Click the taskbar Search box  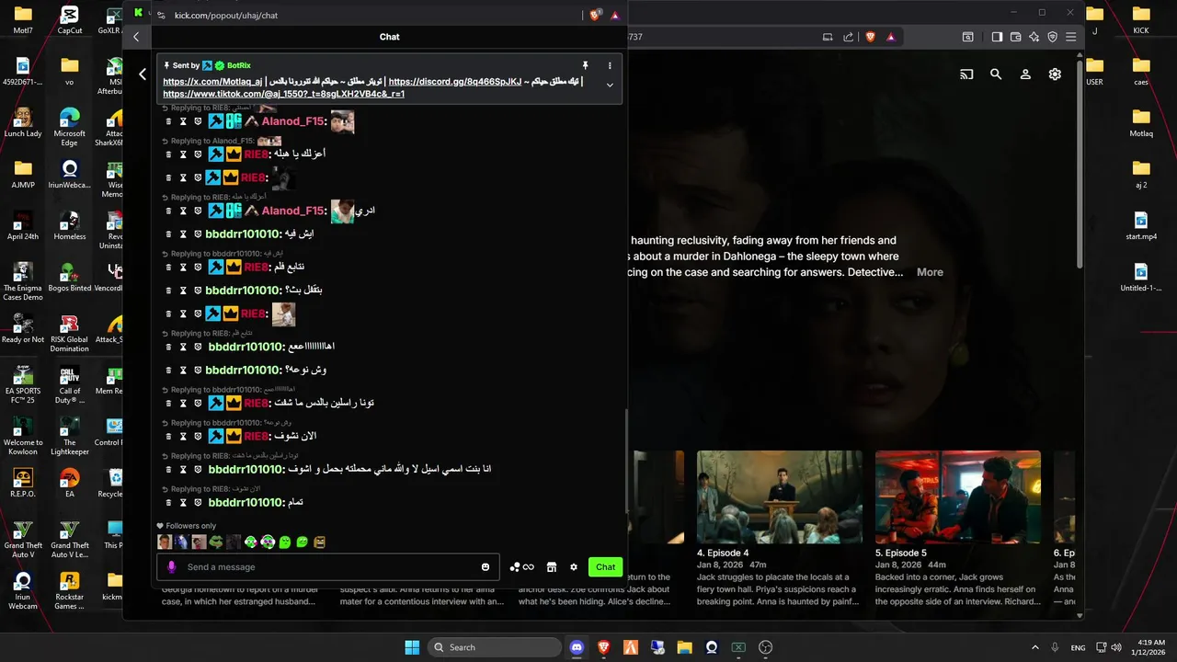[x=494, y=647]
